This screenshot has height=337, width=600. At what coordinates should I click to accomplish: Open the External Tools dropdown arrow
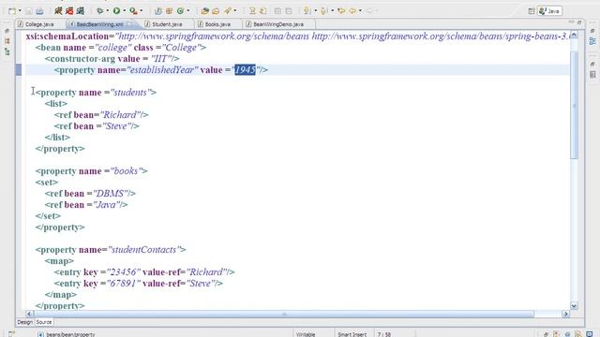point(142,11)
